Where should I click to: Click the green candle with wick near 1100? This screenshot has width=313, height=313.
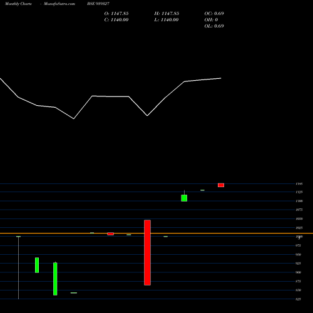click(x=184, y=198)
